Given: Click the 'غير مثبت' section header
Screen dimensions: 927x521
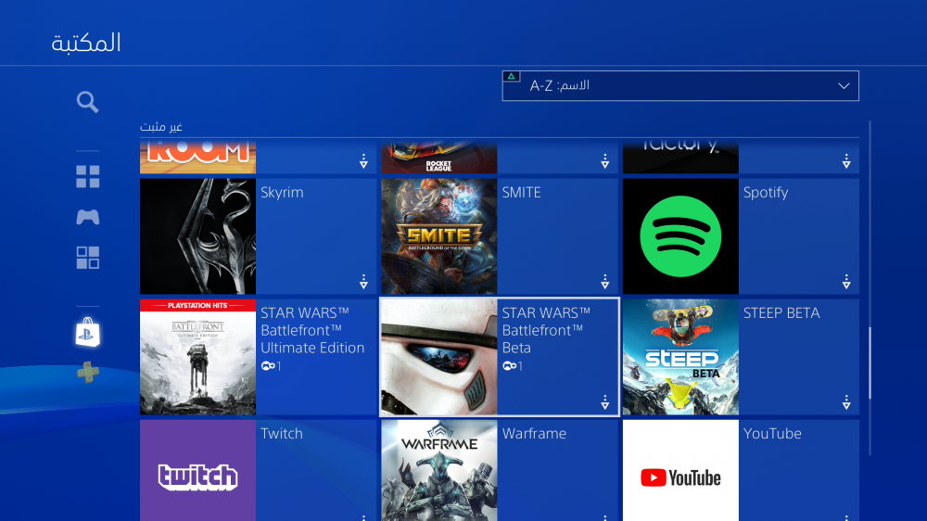Looking at the screenshot, I should coord(160,127).
